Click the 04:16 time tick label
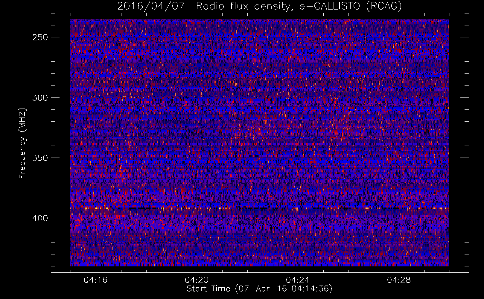 click(x=96, y=280)
